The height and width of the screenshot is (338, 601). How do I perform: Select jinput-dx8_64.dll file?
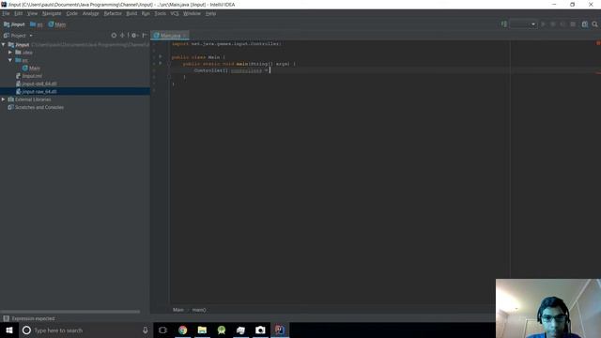[37, 84]
